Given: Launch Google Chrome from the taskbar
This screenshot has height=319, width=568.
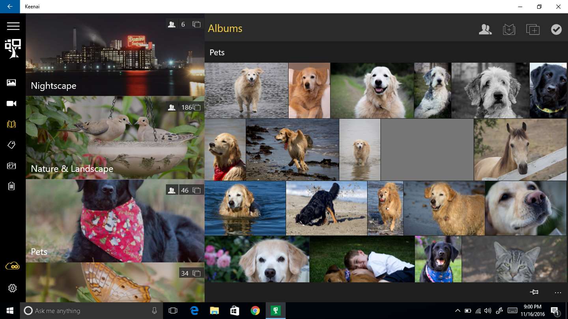Looking at the screenshot, I should pos(255,311).
